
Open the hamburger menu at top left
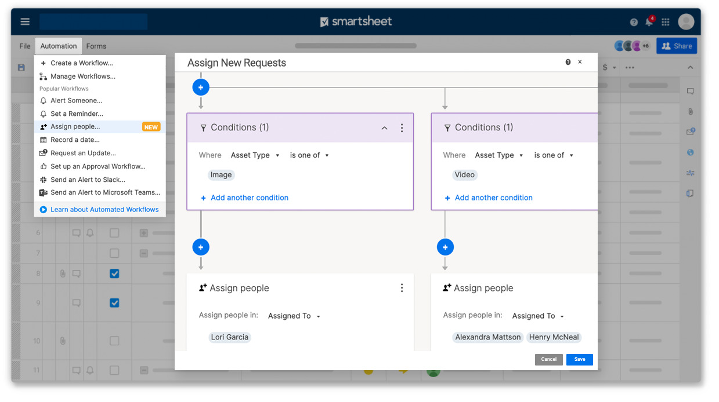tap(24, 21)
